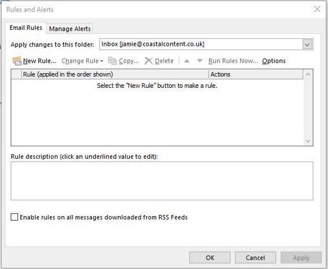328x269 pixels.
Task: Close the Rules and Alerts dialog
Action: 317,9
